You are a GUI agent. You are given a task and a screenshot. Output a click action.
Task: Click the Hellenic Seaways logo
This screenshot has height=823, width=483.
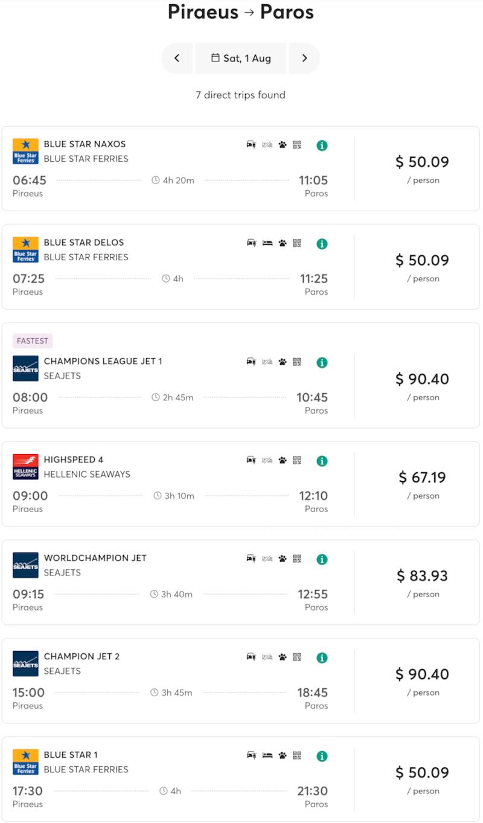[x=25, y=467]
